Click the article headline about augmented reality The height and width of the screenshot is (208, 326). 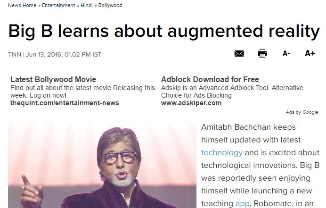tap(164, 31)
